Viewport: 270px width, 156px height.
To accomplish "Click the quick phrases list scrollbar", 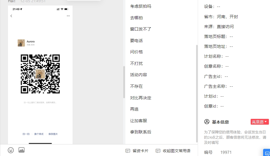I will coord(197,94).
